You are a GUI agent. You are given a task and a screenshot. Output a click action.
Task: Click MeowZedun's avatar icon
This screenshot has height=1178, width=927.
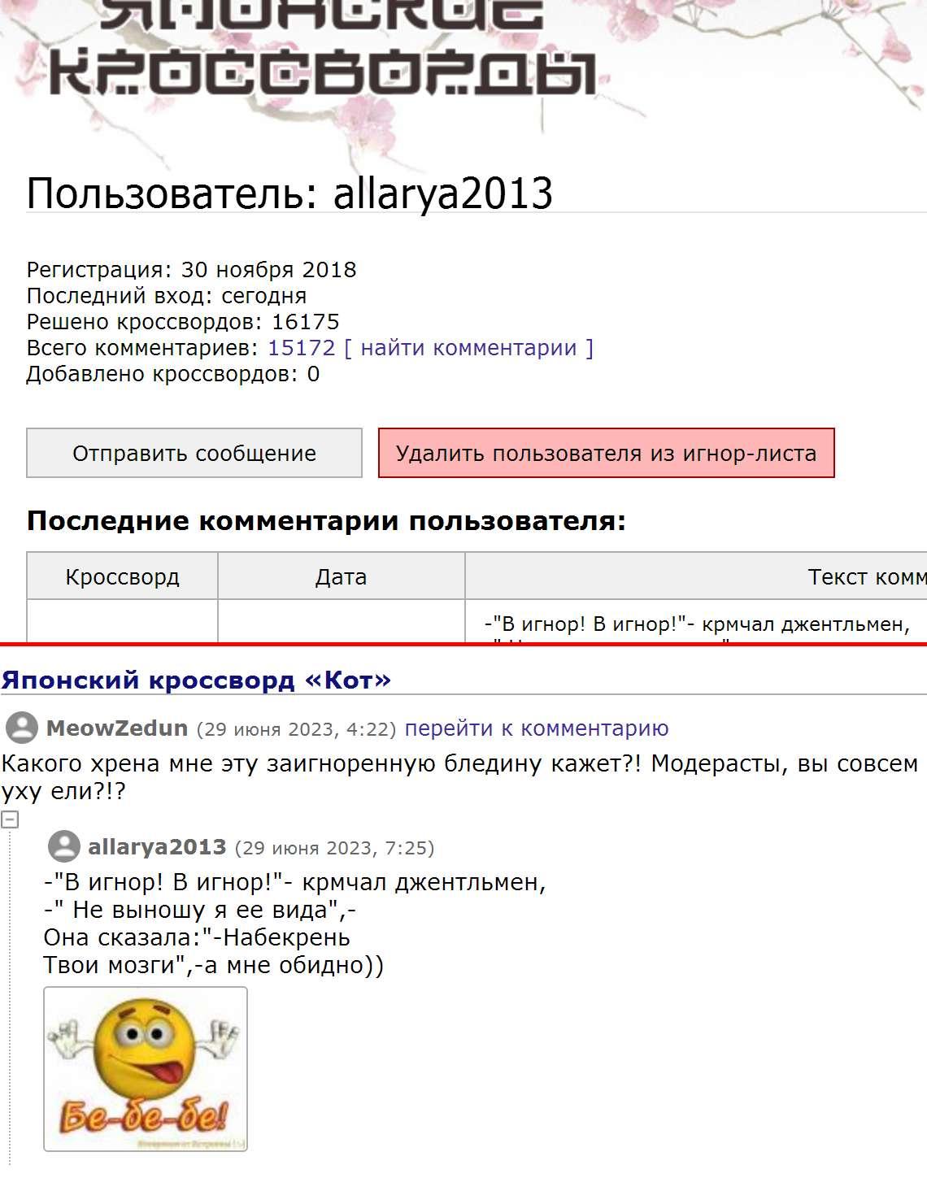[x=21, y=728]
